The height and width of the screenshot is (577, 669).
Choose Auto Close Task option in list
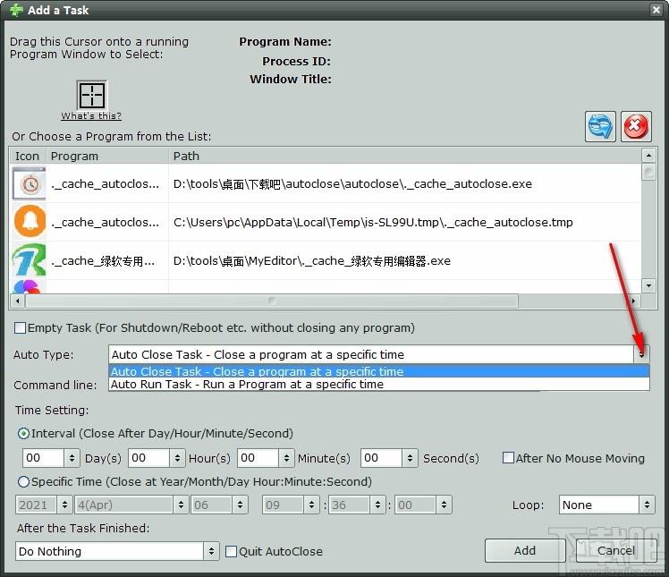[x=379, y=371]
